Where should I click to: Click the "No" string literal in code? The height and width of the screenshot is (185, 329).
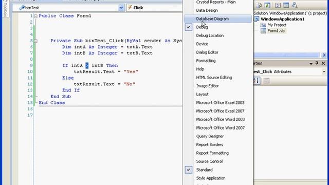coord(129,84)
